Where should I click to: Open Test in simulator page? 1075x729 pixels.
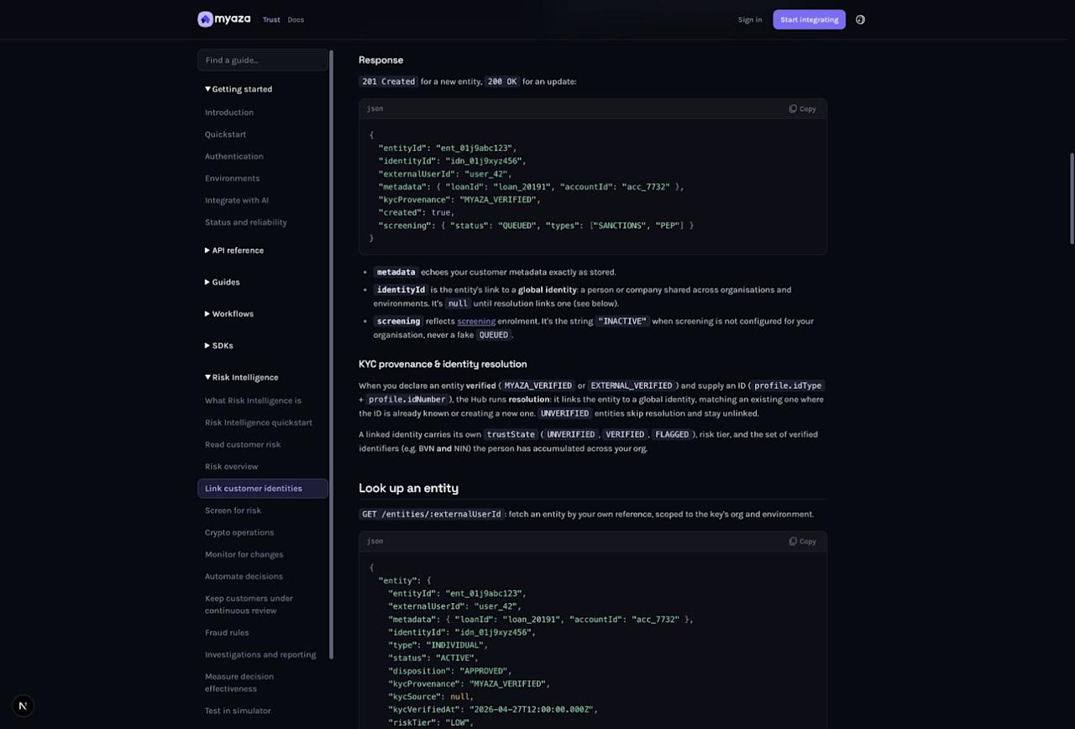(238, 711)
